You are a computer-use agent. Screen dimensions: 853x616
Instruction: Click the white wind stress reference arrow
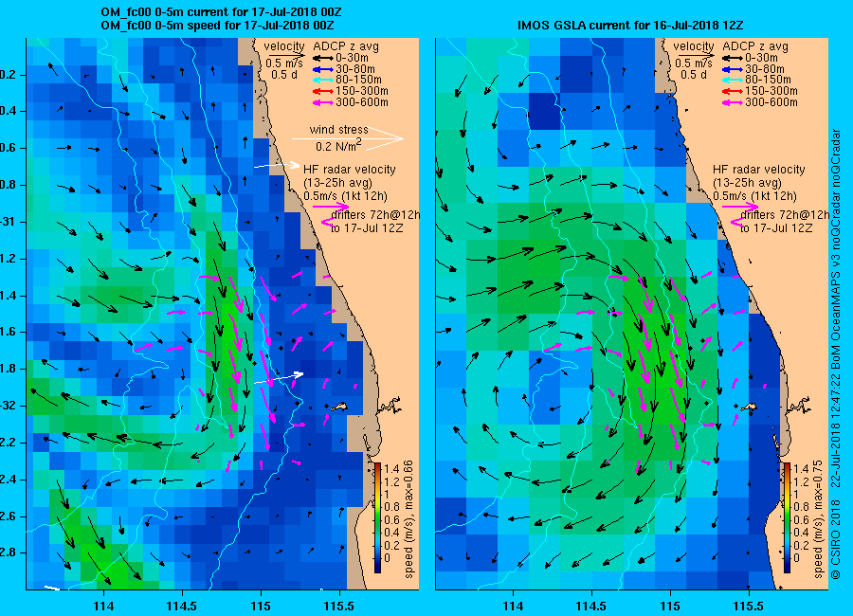click(348, 138)
